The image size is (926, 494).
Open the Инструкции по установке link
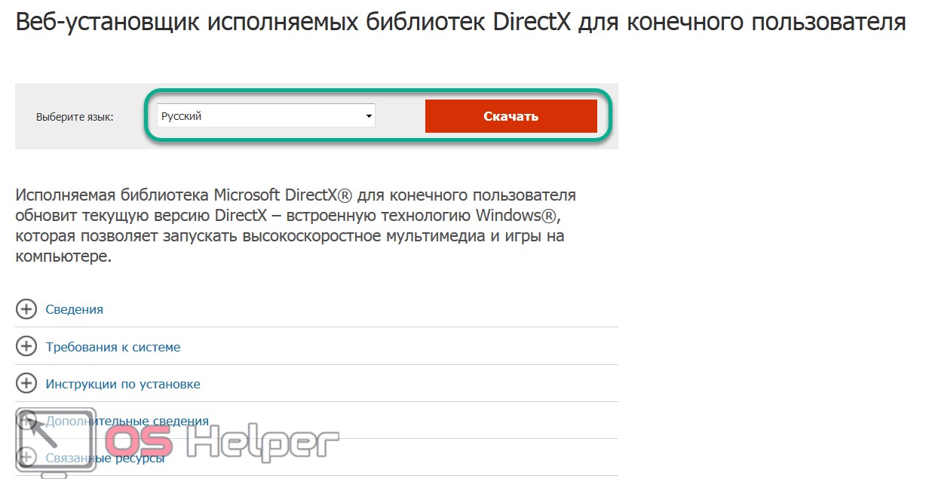(x=123, y=384)
